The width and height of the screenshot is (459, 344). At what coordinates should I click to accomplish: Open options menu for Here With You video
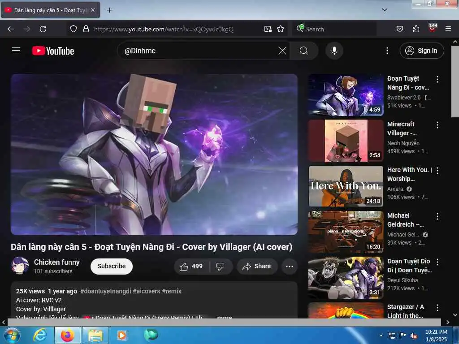437,171
